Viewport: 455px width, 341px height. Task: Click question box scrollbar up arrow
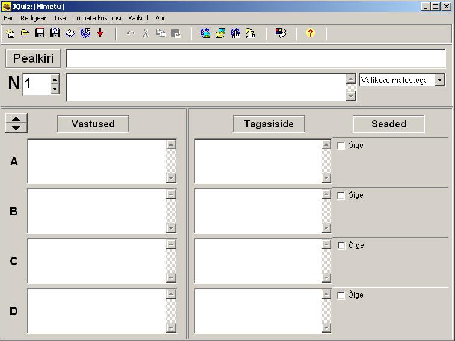[x=351, y=79]
